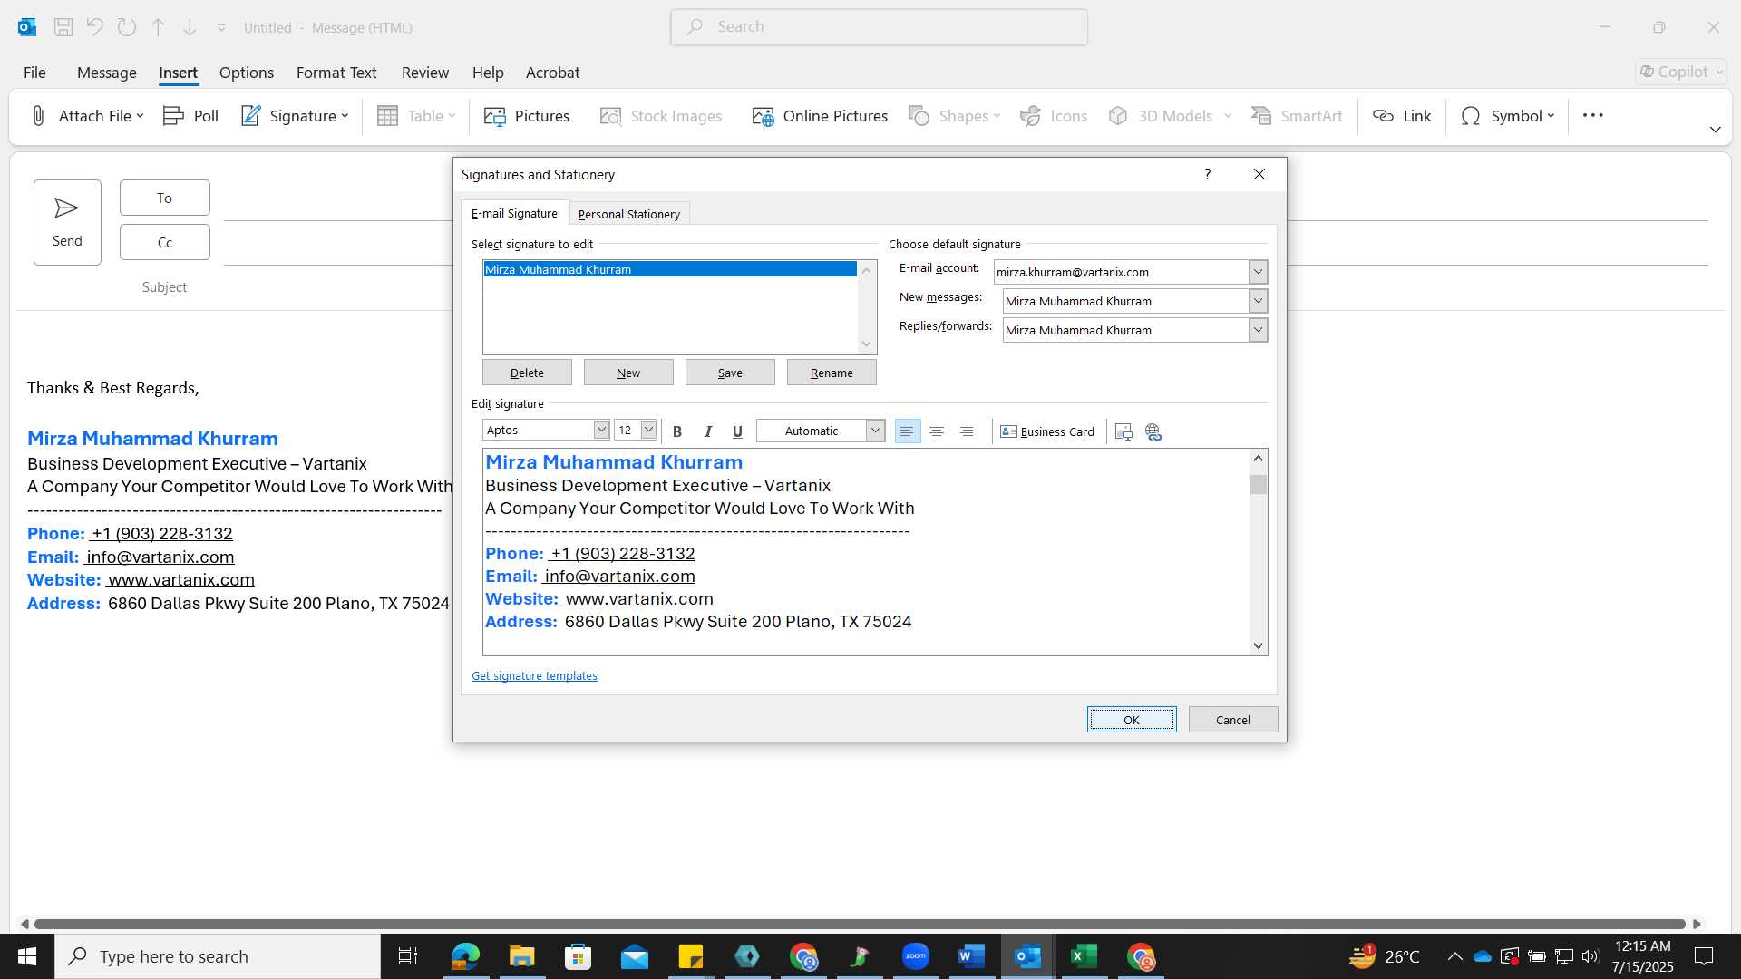Click the Online Pictures ribbon button
The image size is (1741, 979).
(820, 116)
